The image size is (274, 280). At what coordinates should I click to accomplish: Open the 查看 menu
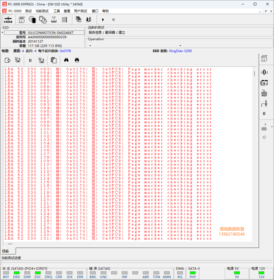pos(67,11)
